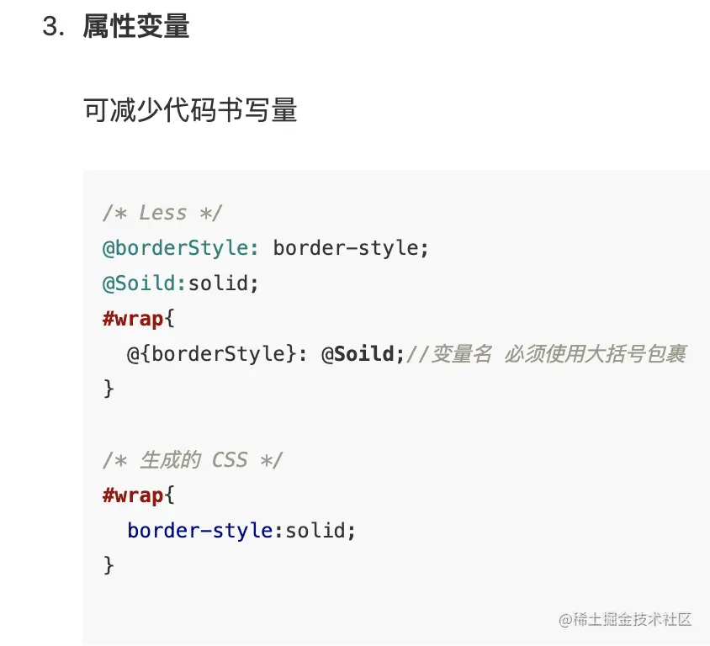This screenshot has width=710, height=646.
Task: Click the '/* Less */' comment line
Action: point(162,212)
